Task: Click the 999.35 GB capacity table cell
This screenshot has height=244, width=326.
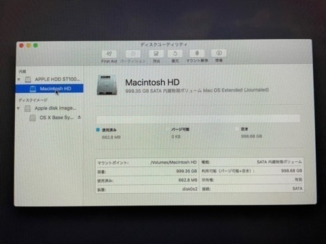Action: pyautogui.click(x=187, y=171)
